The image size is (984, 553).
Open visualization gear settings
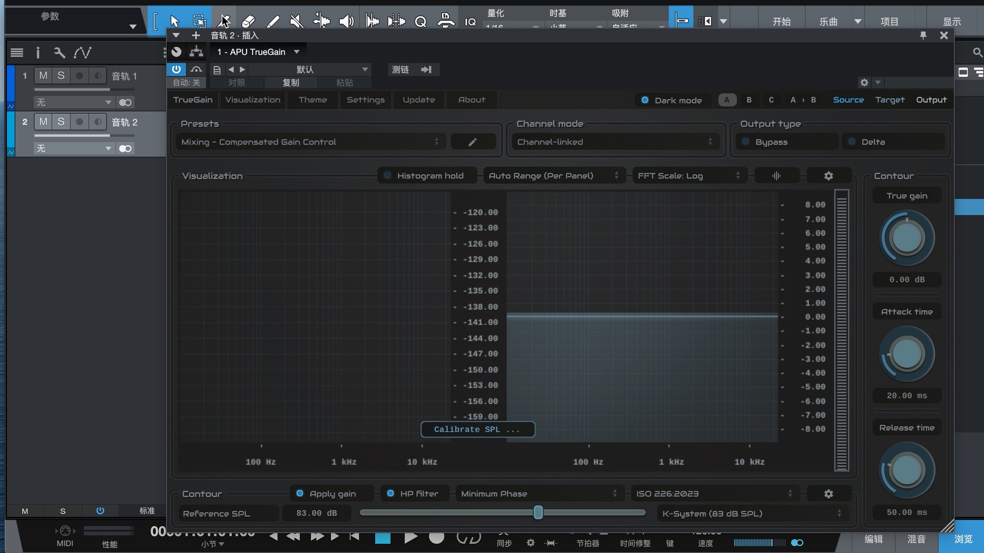(x=828, y=176)
